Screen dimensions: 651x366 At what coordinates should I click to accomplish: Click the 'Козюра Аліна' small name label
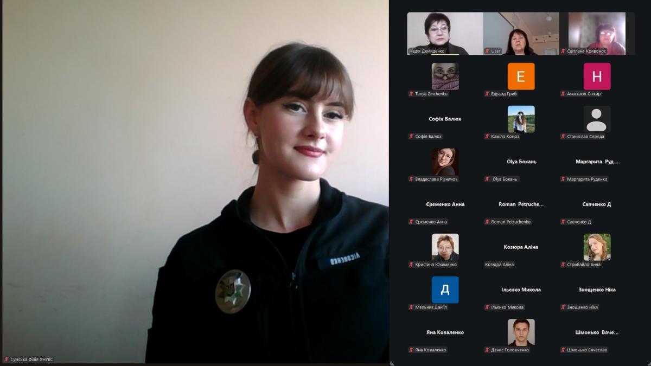(x=500, y=265)
